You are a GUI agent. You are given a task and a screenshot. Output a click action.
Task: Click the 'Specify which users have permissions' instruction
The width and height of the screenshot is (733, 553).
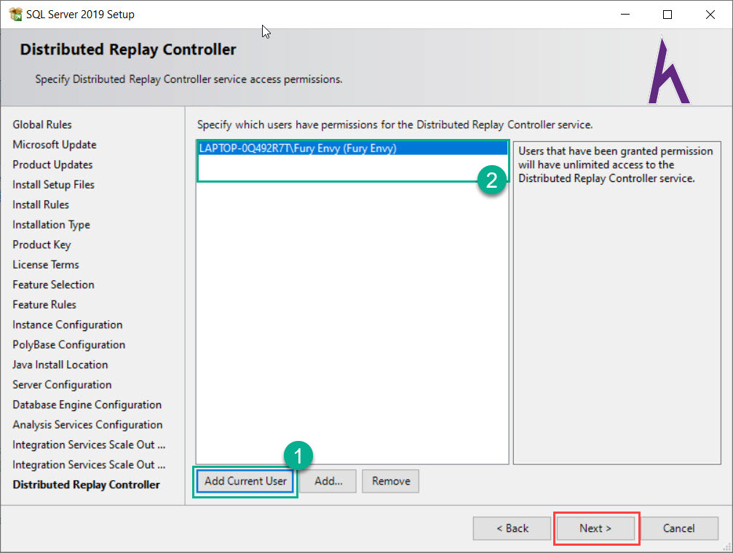[395, 125]
